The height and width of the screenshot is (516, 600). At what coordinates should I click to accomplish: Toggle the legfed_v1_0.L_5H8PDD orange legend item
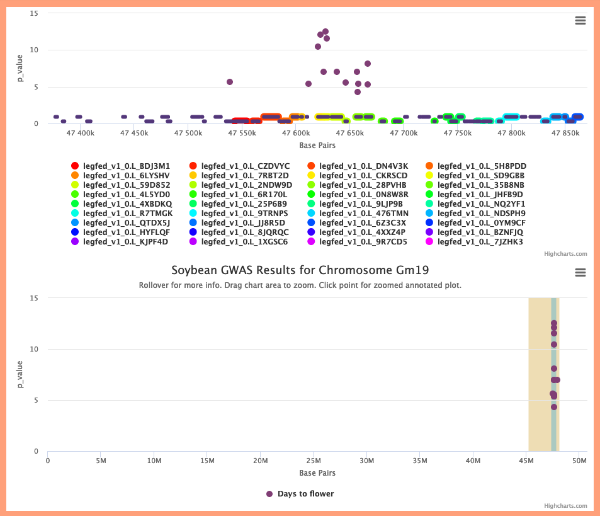[x=476, y=166]
